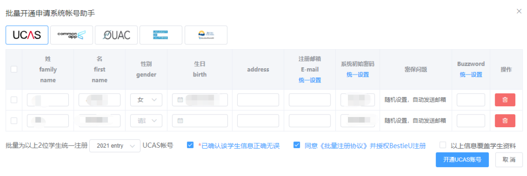Delete the second student row
Image resolution: width=527 pixels, height=176 pixels.
pos(505,120)
